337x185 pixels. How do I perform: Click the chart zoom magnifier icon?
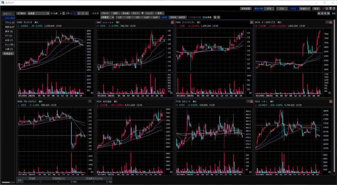pyautogui.click(x=215, y=17)
